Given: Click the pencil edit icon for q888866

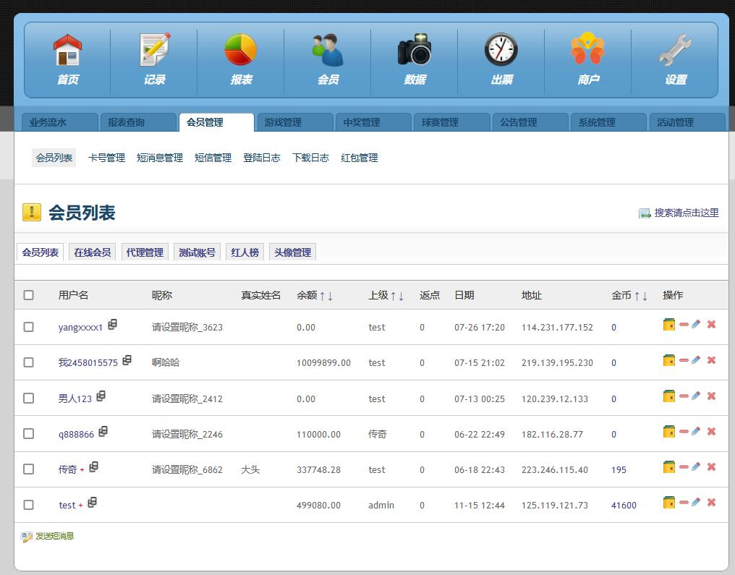Looking at the screenshot, I should click(x=696, y=431).
